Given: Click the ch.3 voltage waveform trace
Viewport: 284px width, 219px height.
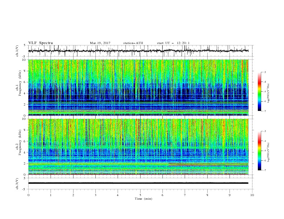Looking at the screenshot, I should point(138,183).
